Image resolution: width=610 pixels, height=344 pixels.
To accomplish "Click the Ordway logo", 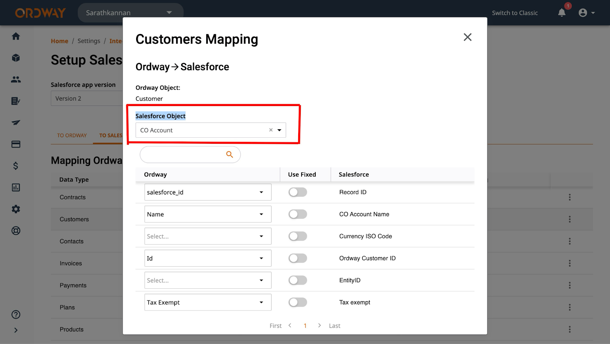I will click(40, 13).
